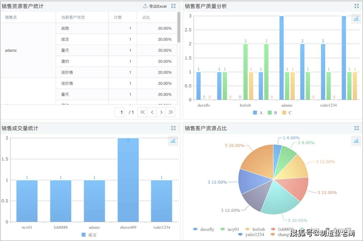
Task: Expand the 销售资源客户统计 panel to fullscreen
Action: coord(173,6)
